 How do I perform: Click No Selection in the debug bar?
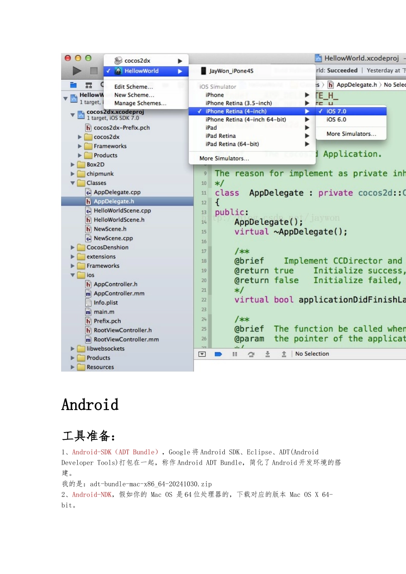[x=312, y=354]
